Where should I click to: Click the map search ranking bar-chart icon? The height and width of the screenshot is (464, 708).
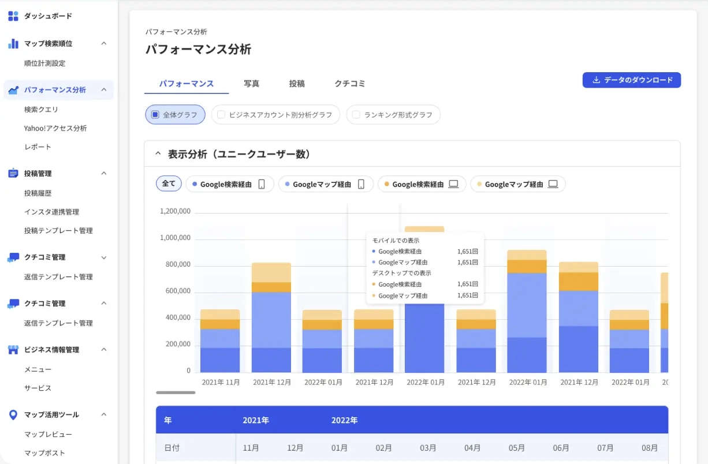(x=13, y=44)
